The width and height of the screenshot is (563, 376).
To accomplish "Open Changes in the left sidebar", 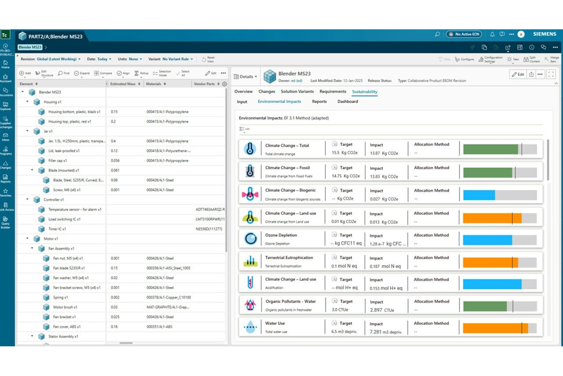I will [x=5, y=165].
